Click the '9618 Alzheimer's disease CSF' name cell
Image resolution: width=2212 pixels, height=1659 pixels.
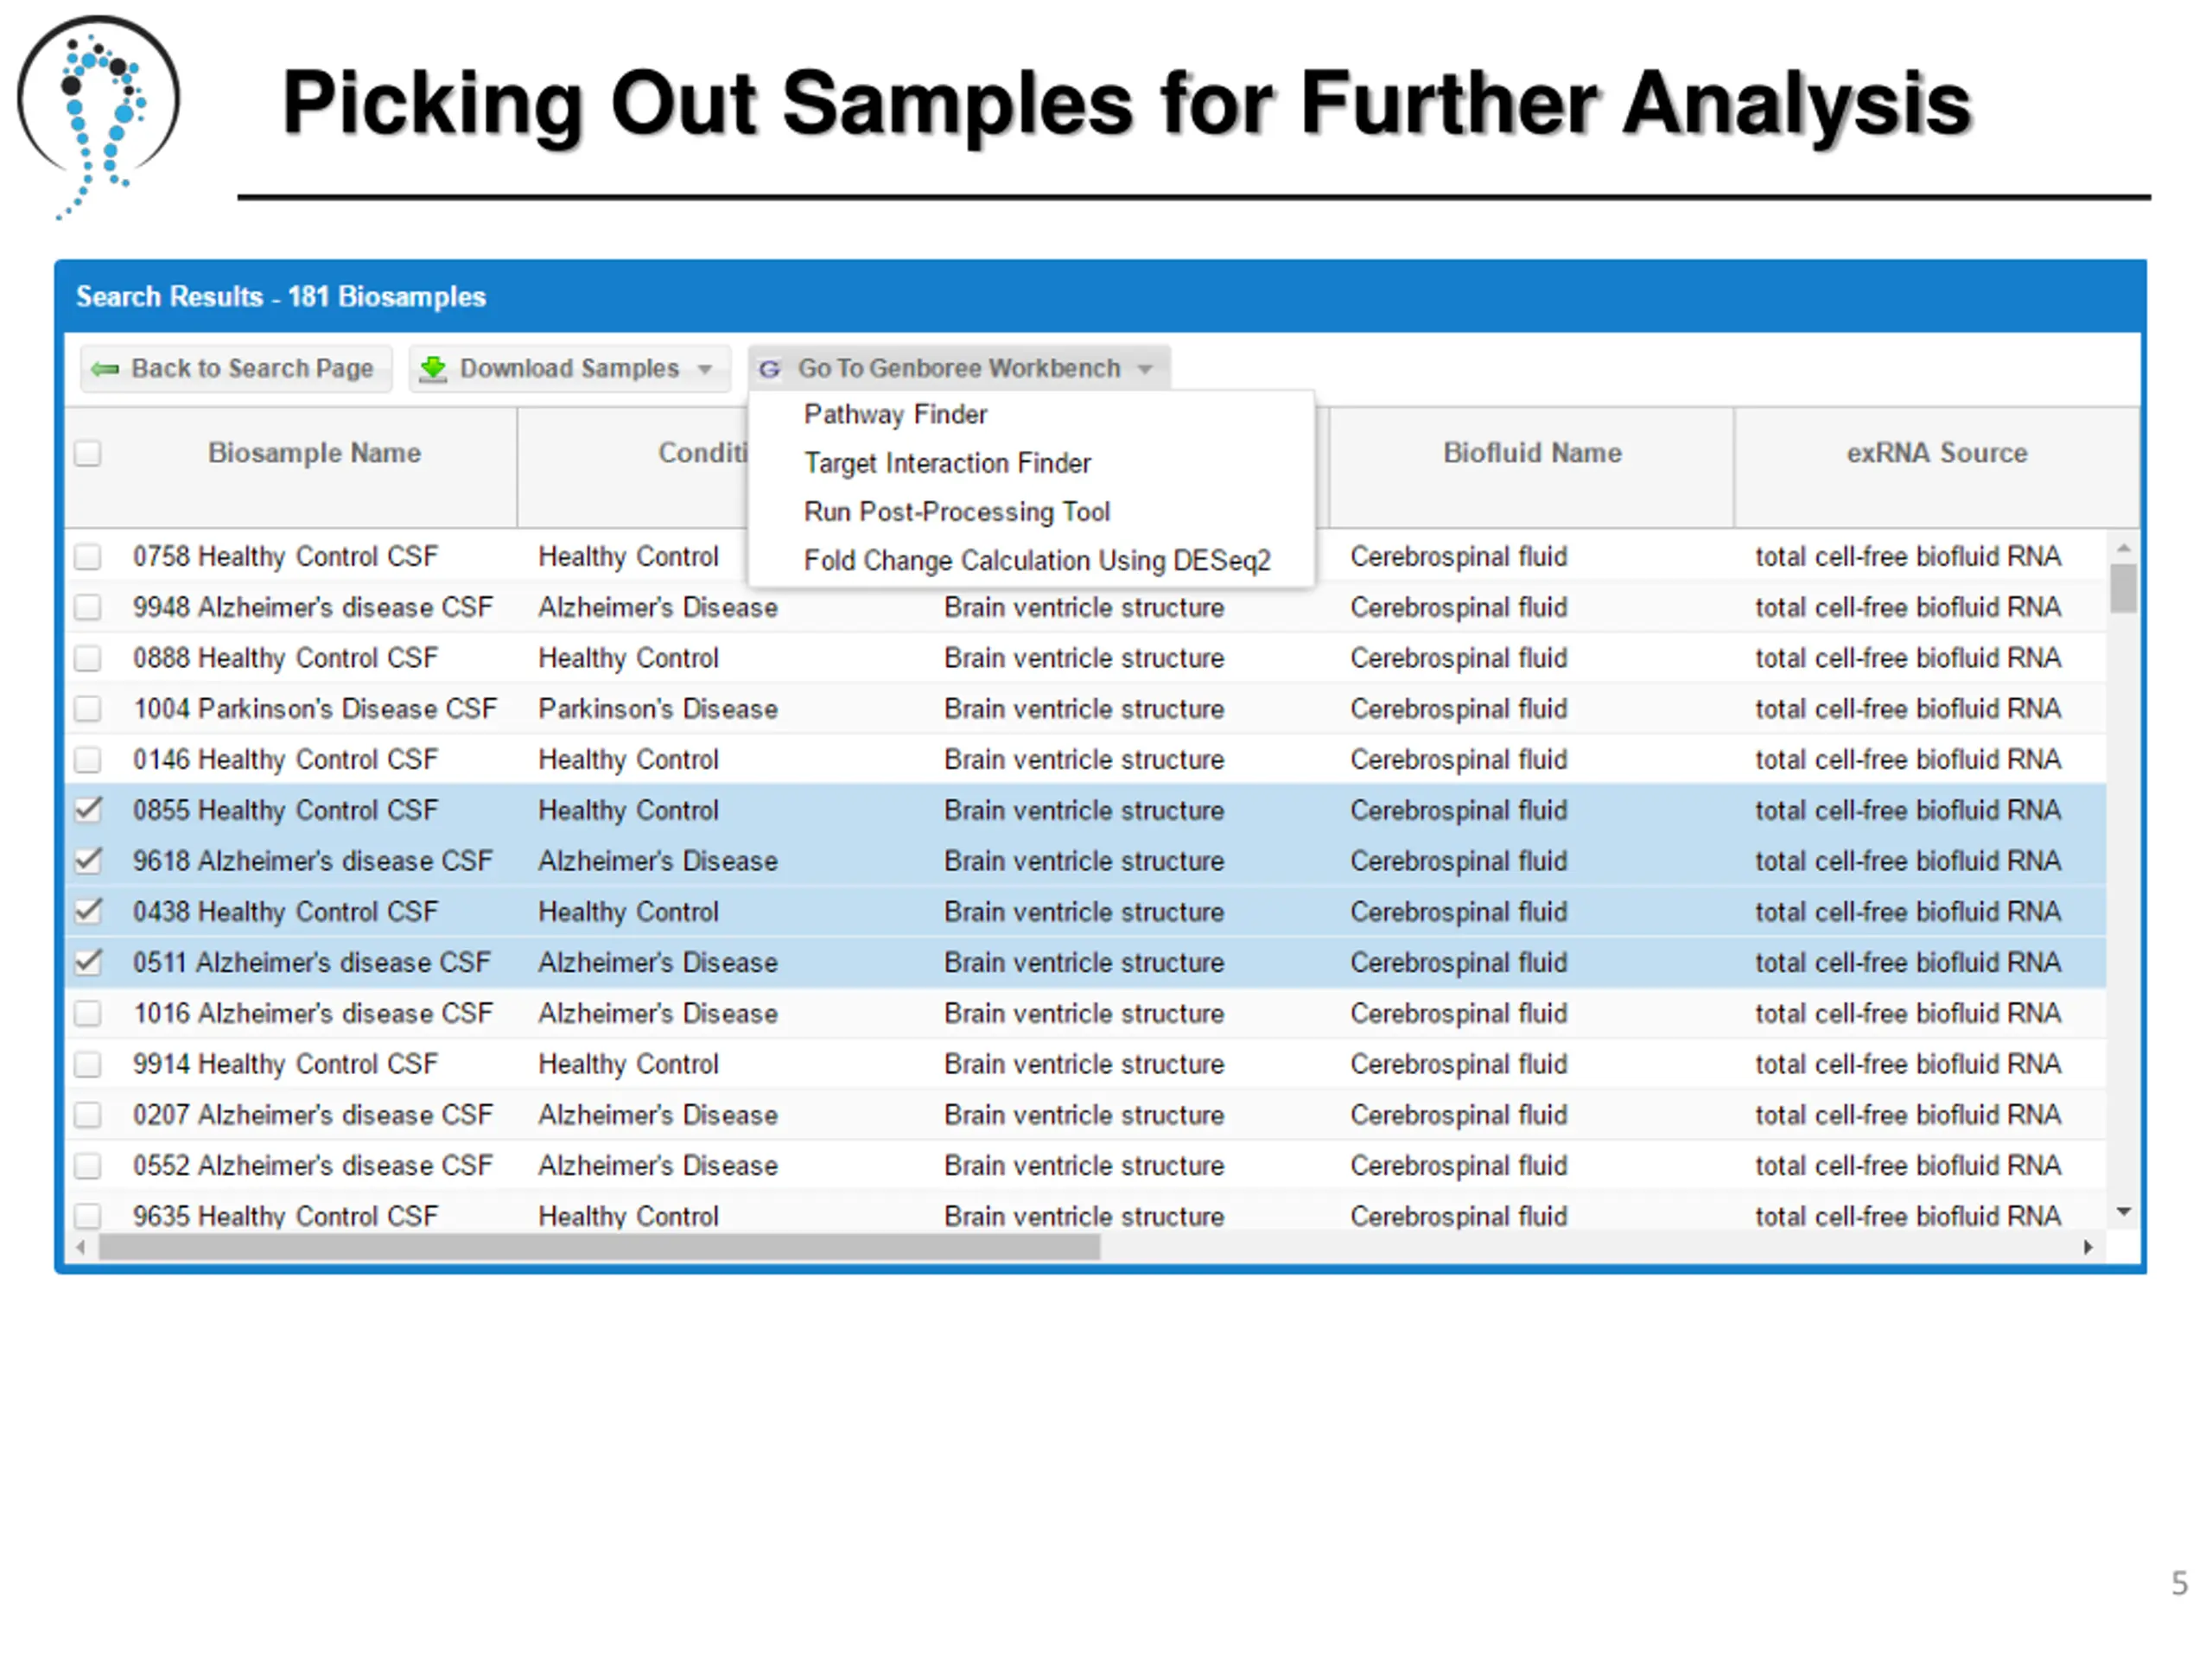coord(313,861)
